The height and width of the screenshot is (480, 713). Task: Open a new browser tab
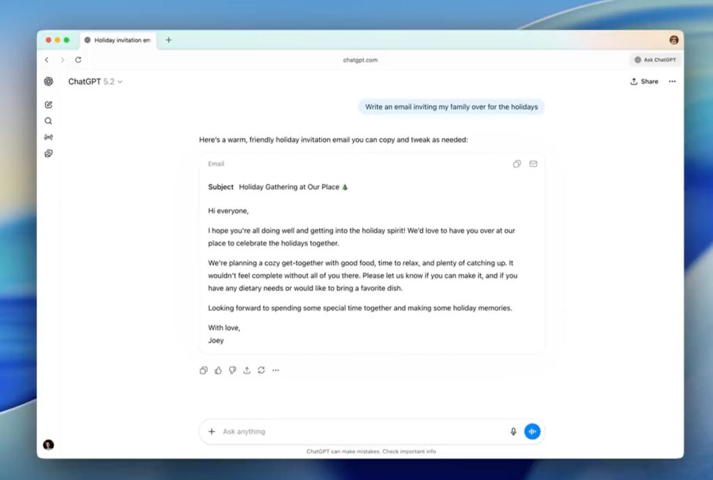click(169, 40)
